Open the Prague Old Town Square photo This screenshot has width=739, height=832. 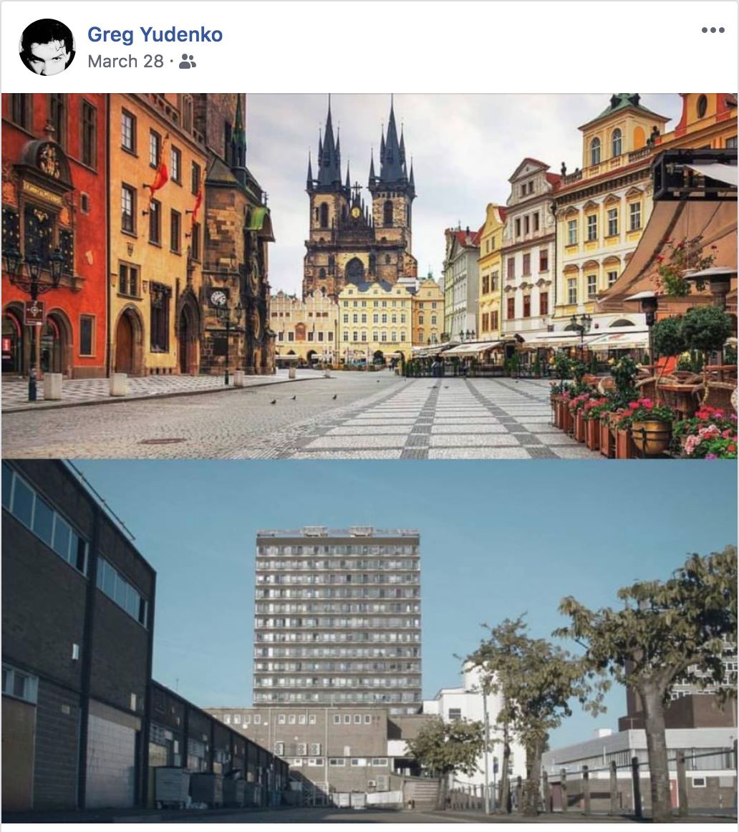pos(369,276)
